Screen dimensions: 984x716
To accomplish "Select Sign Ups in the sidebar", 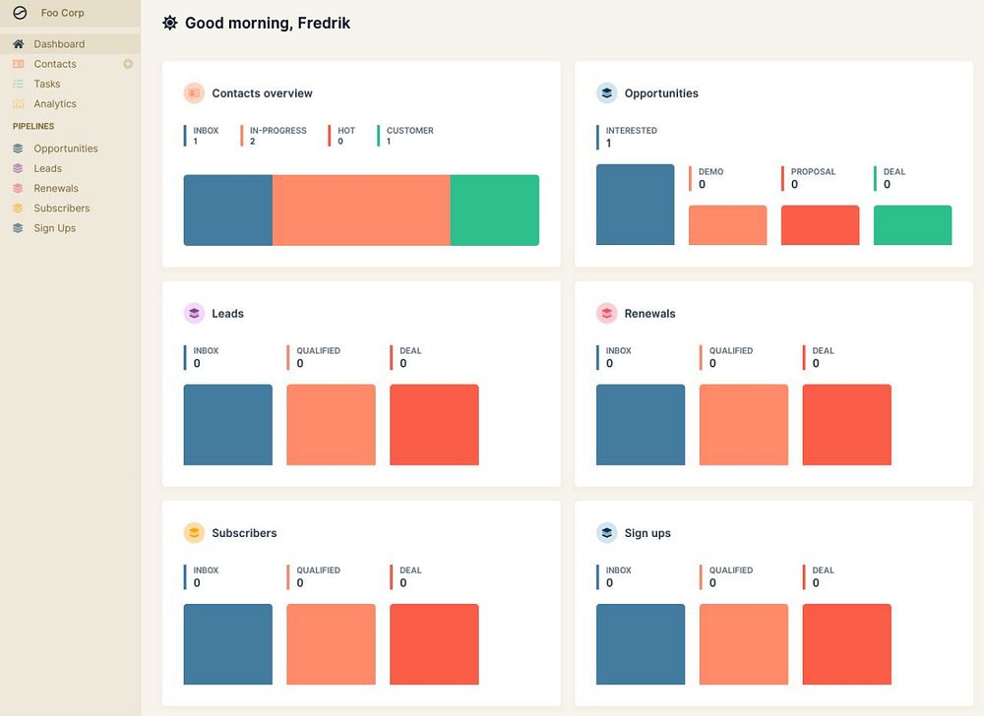I will [54, 228].
